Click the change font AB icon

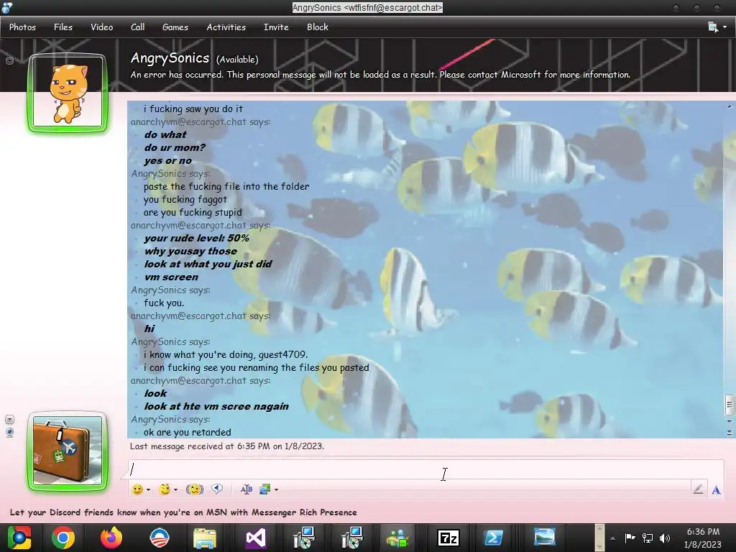click(x=246, y=489)
